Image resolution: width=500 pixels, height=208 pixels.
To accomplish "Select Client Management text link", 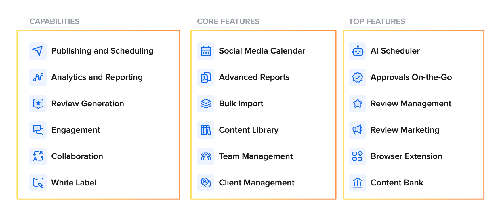I will coord(257,183).
